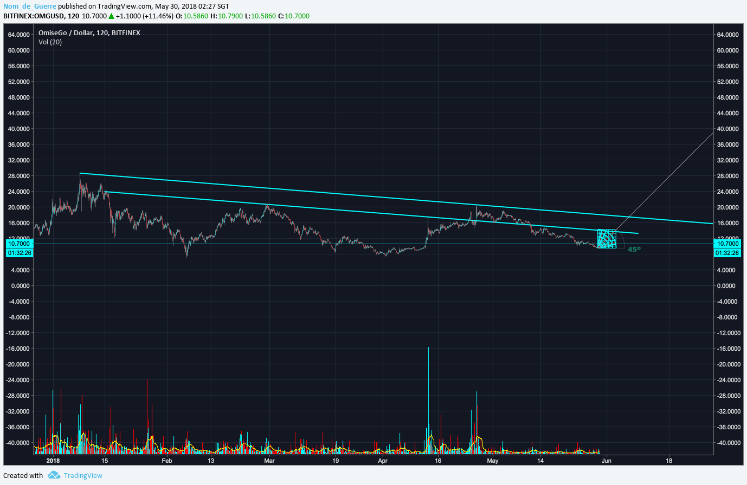Image resolution: width=747 pixels, height=485 pixels.
Task: Click the 01:32:26 countdown on left axis
Action: [19, 253]
